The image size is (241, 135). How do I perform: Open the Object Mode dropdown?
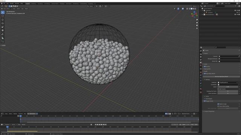pos(6,9)
